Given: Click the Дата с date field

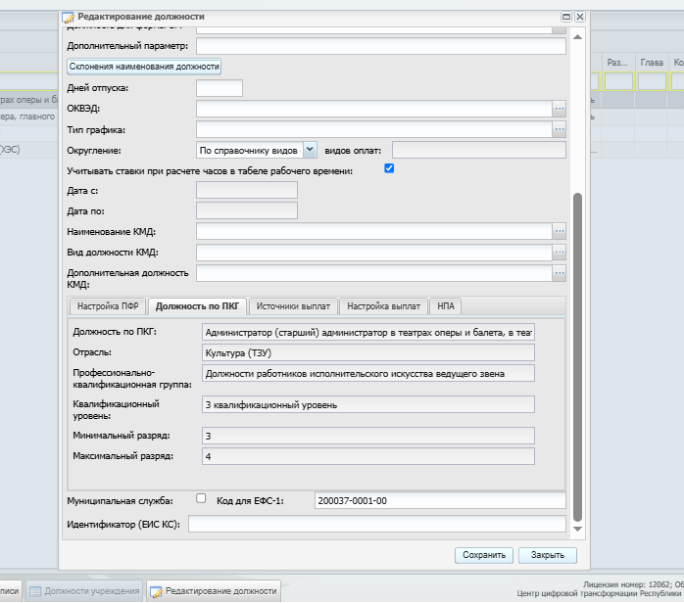Looking at the screenshot, I should point(247,191).
